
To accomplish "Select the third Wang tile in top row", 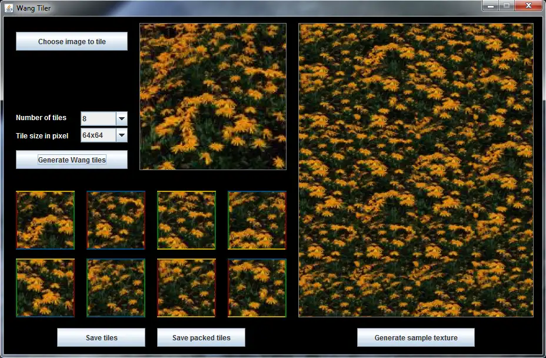I will click(x=187, y=220).
